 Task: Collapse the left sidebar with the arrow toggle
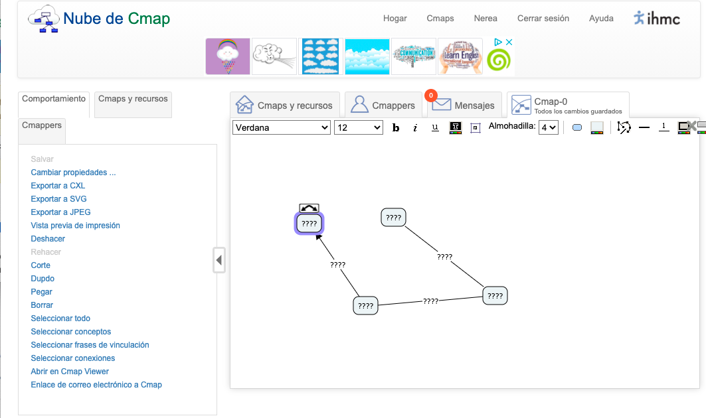click(x=219, y=260)
